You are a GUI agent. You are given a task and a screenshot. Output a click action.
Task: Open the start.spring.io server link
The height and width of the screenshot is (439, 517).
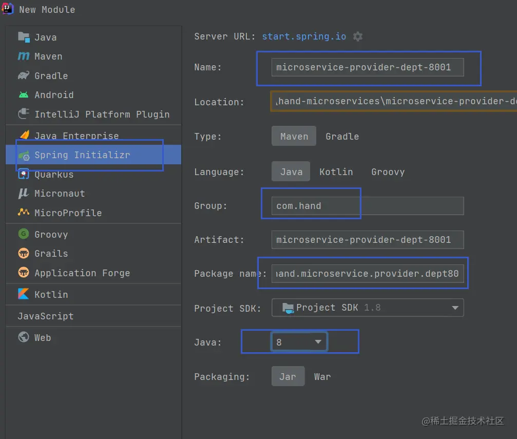[x=304, y=36]
